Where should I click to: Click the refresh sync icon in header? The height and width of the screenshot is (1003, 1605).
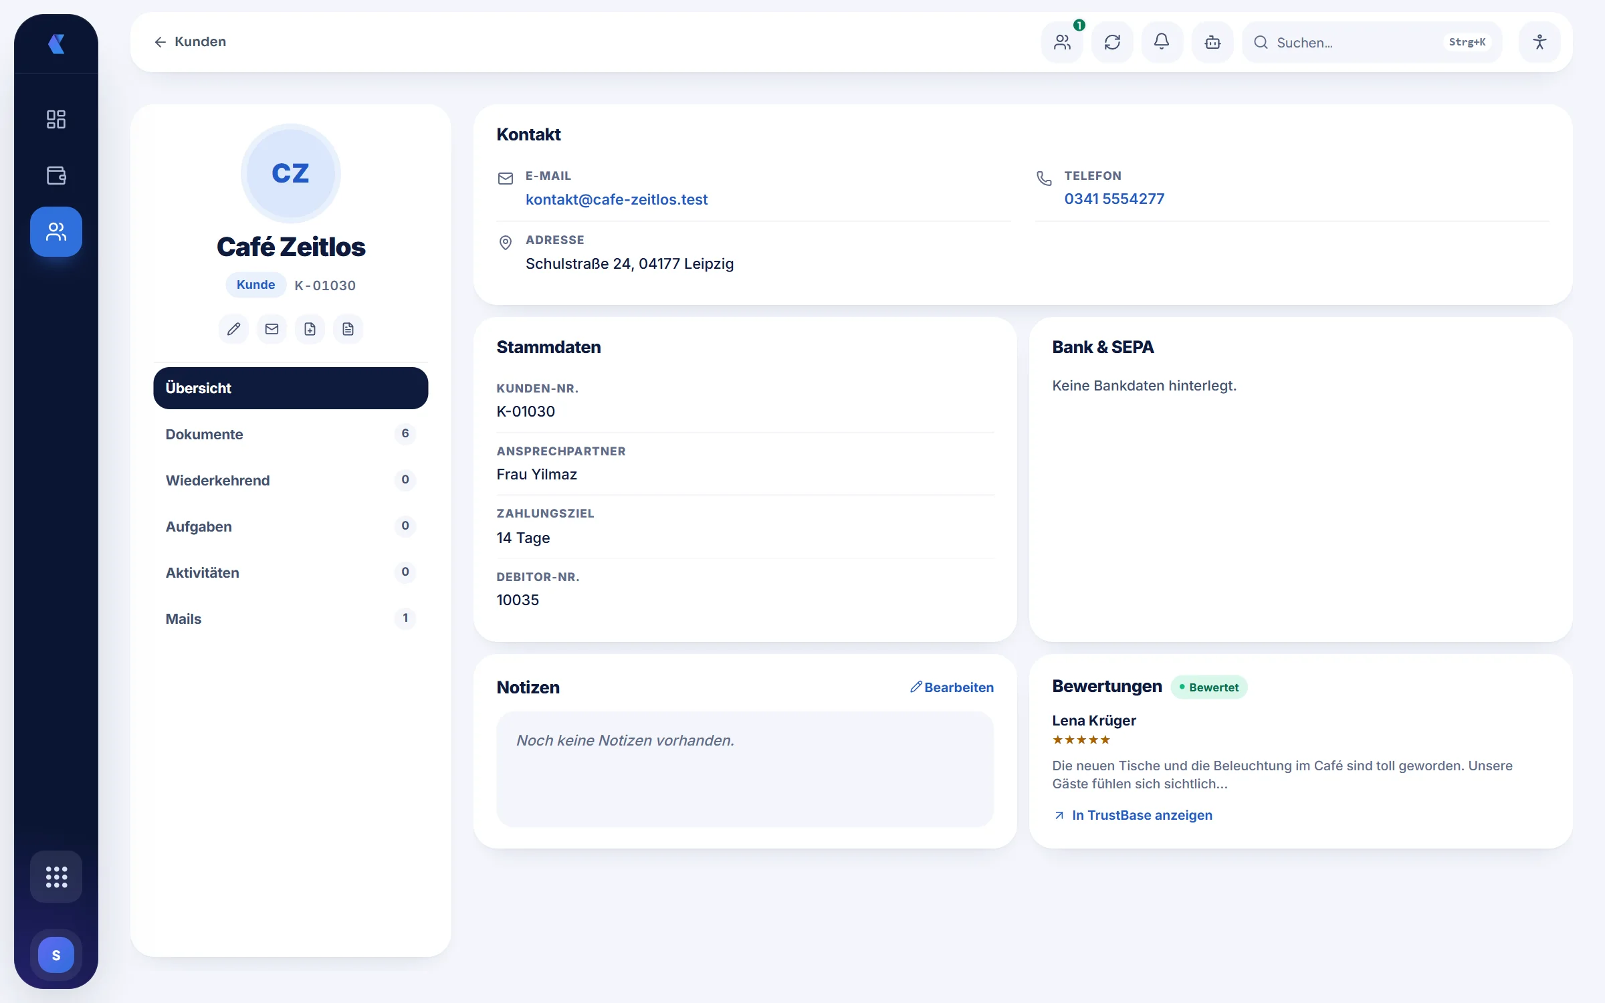(x=1112, y=42)
